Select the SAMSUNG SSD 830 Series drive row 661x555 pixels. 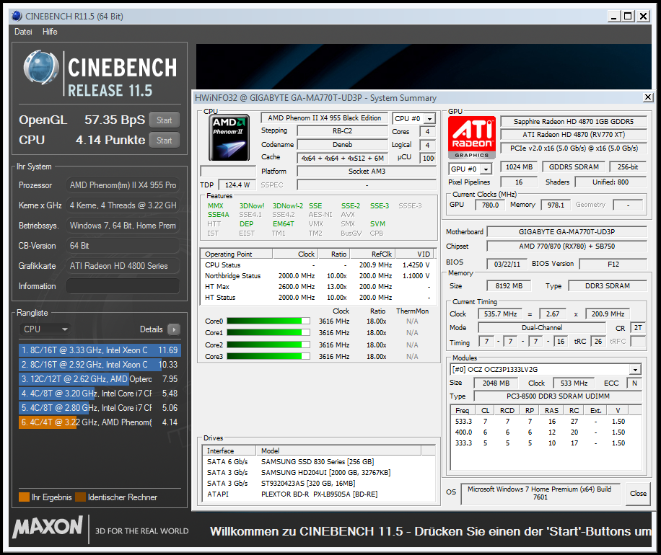319,461
